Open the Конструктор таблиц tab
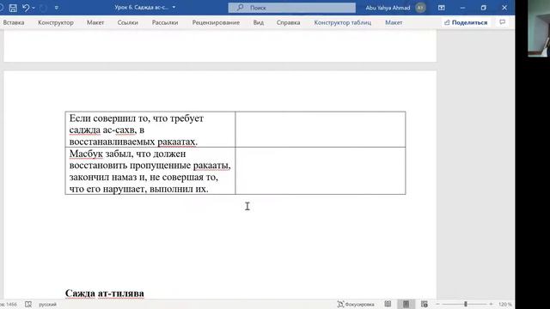 342,22
